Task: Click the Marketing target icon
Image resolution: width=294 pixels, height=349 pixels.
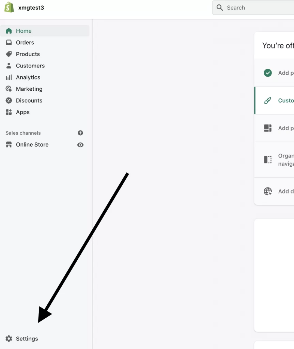Action: [9, 89]
